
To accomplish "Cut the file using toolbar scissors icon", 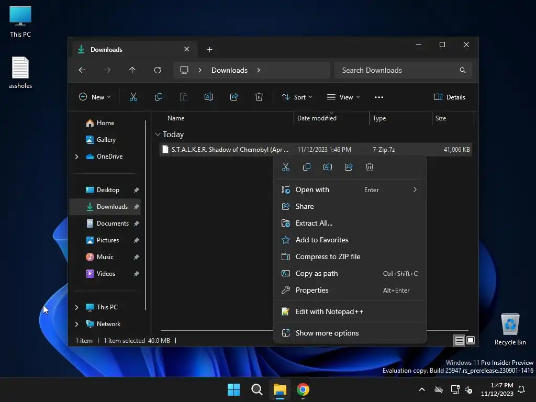I will click(133, 97).
